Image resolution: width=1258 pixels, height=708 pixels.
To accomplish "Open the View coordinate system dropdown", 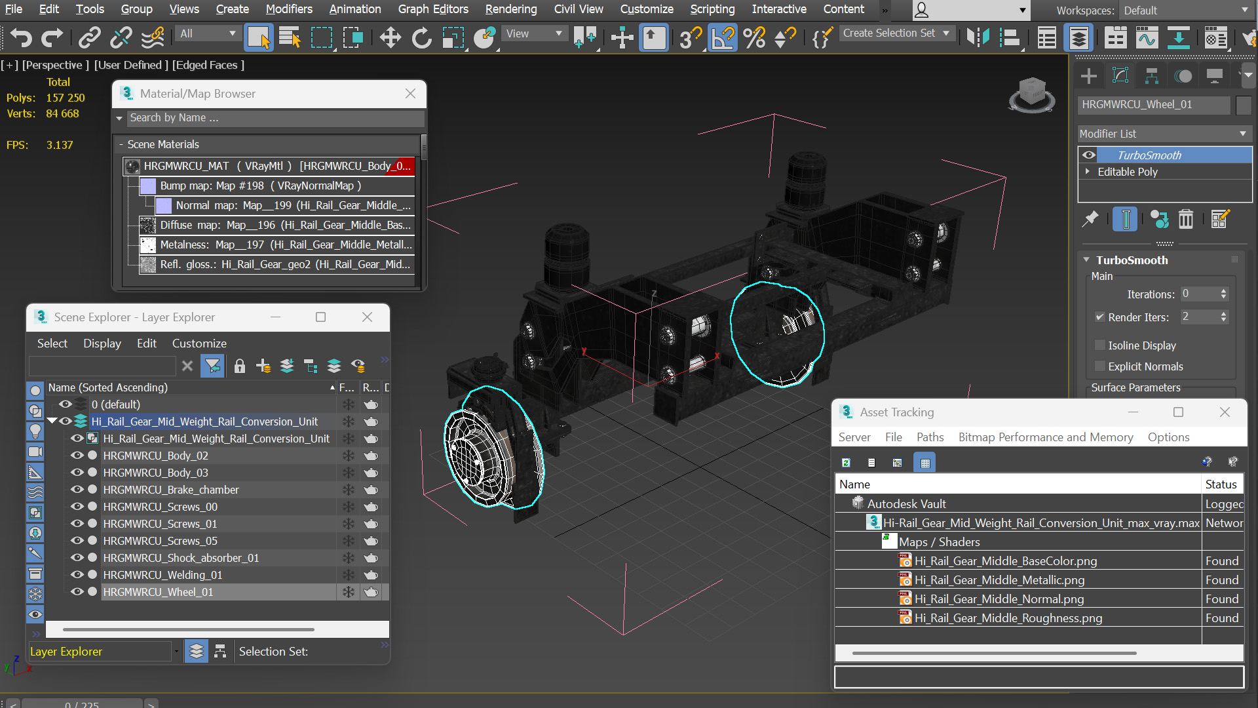I will [534, 33].
